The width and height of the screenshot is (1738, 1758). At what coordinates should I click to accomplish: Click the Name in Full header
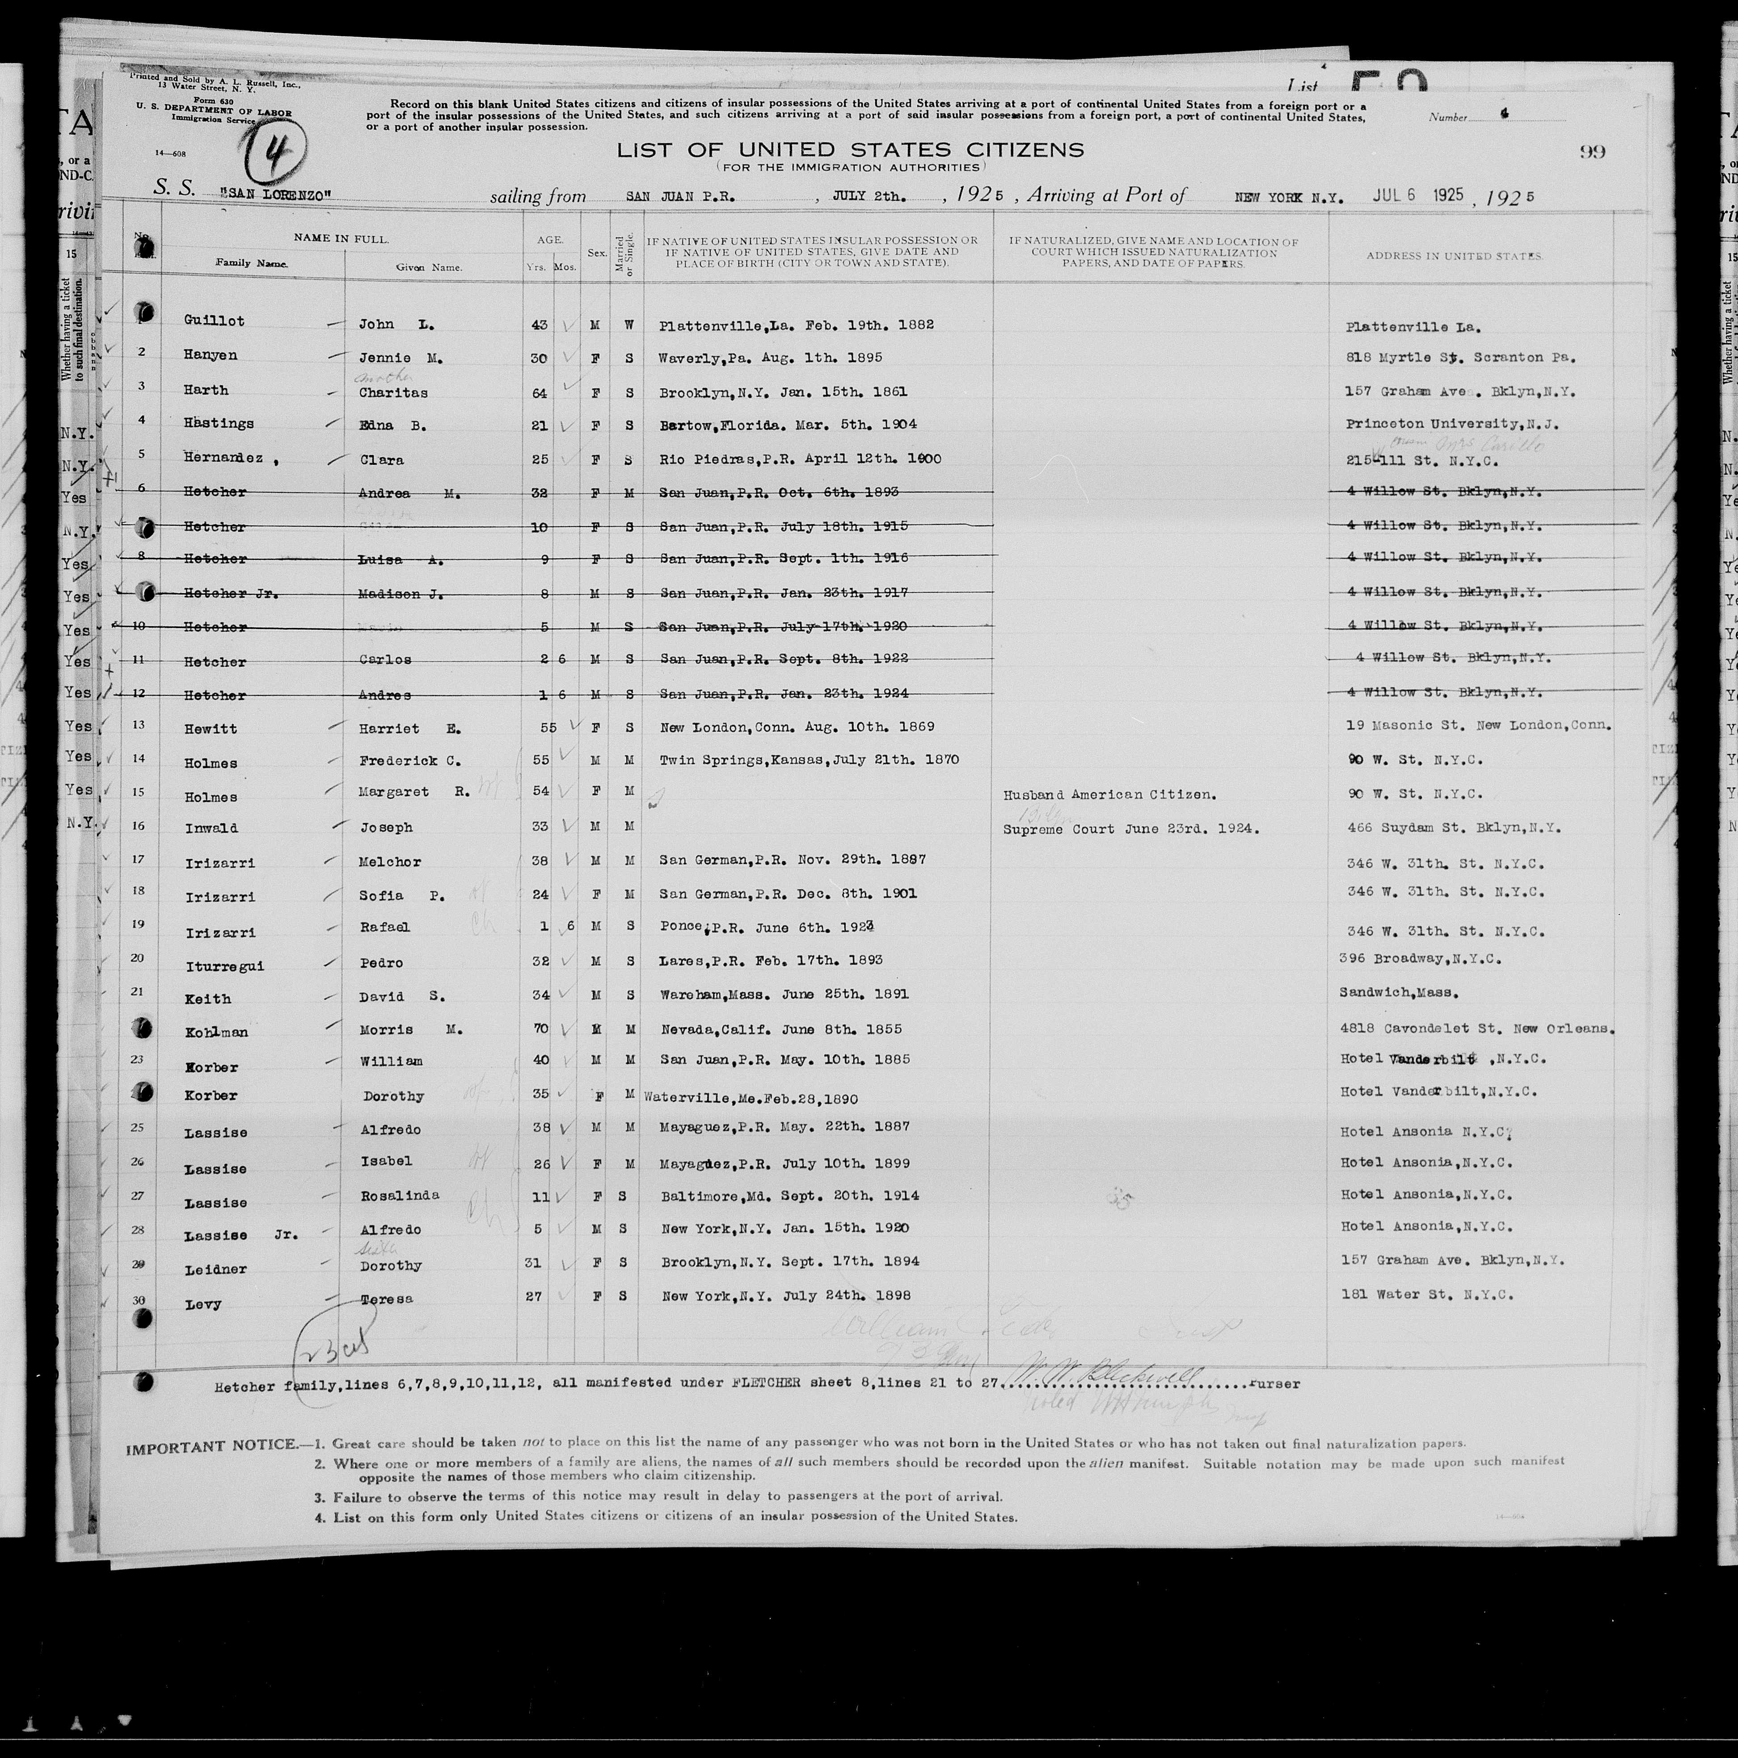coord(340,239)
